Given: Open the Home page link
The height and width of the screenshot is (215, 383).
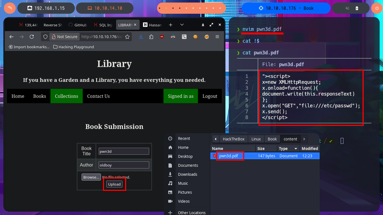Looking at the screenshot, I should pos(18,96).
